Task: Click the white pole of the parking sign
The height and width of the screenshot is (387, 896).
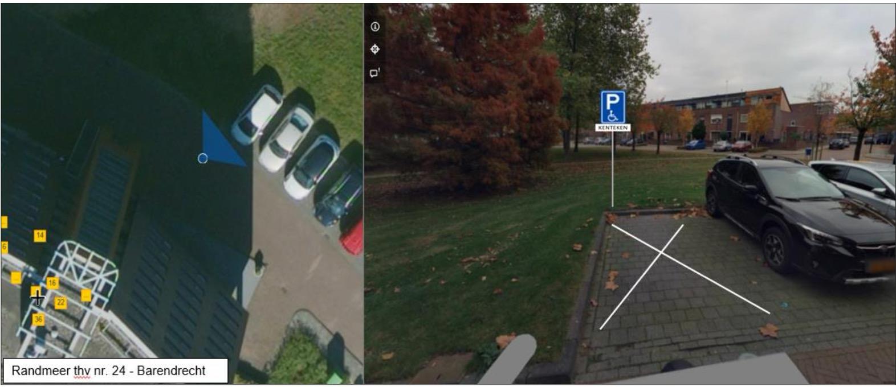Action: [613, 169]
